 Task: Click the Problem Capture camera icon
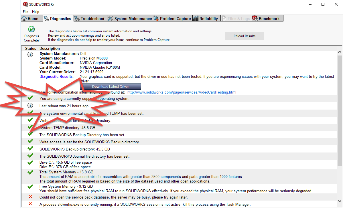pos(156,19)
